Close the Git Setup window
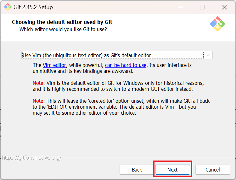This screenshot has width=236, height=180. (224, 7)
